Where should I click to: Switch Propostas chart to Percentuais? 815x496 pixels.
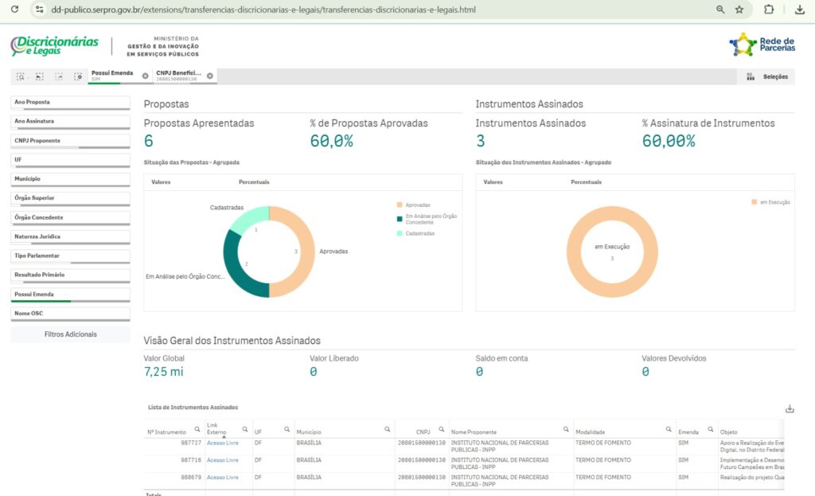coord(254,182)
